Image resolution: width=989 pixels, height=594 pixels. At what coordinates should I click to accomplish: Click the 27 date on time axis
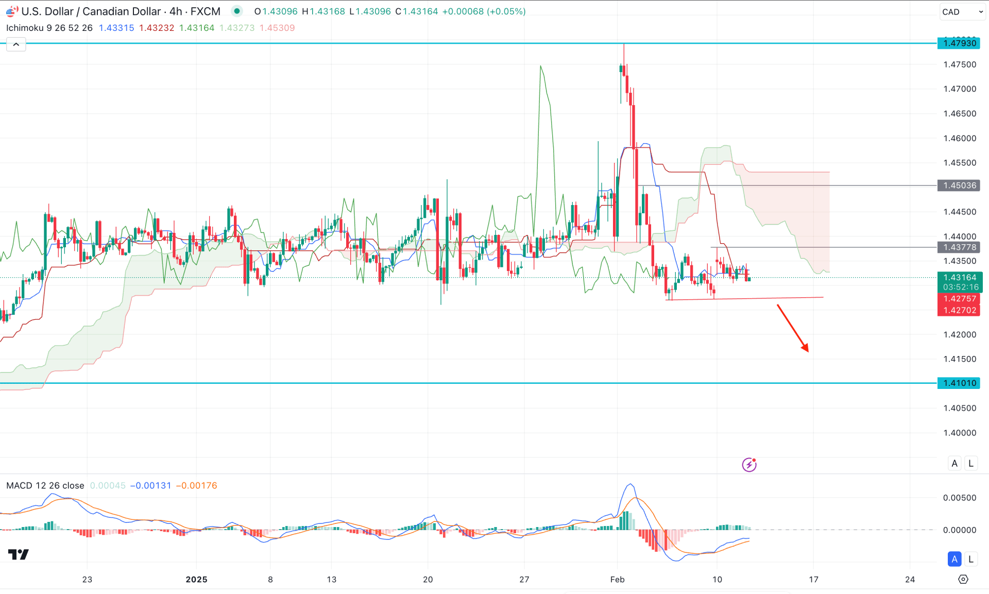(x=524, y=579)
